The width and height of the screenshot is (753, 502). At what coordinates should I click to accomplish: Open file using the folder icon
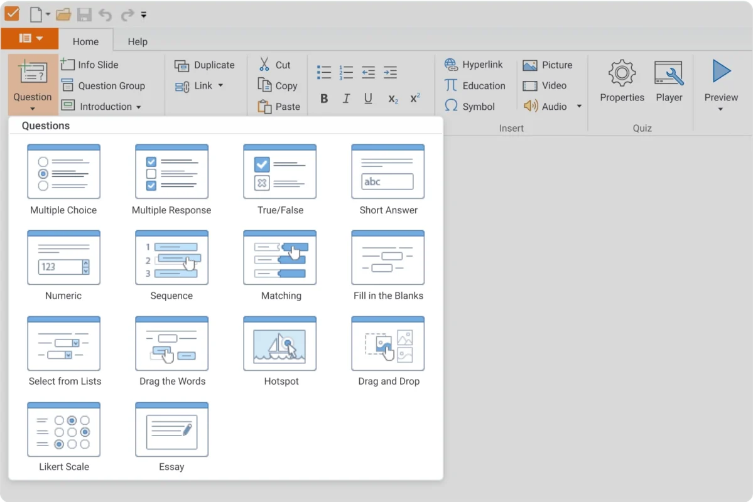(63, 14)
